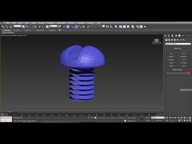192x144 pixels.
Task: Collapse the Object Type rollout
Action: (178, 48)
